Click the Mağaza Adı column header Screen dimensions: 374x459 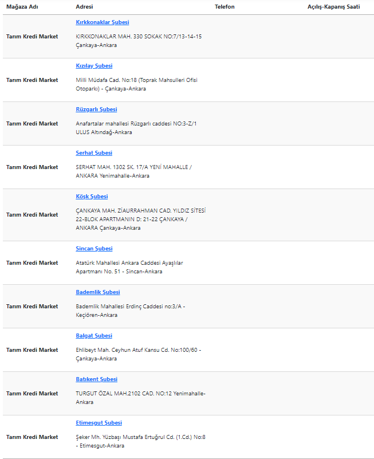pos(22,7)
